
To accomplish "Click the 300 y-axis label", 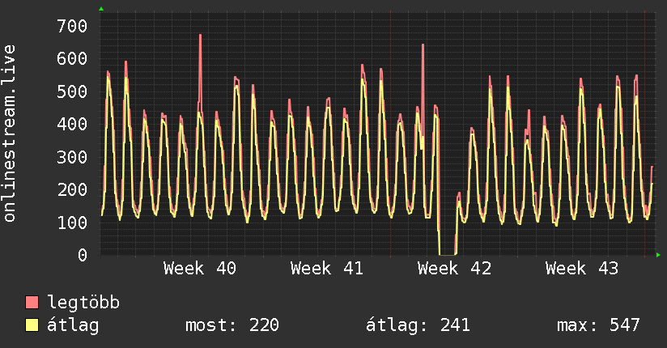I will pos(72,157).
